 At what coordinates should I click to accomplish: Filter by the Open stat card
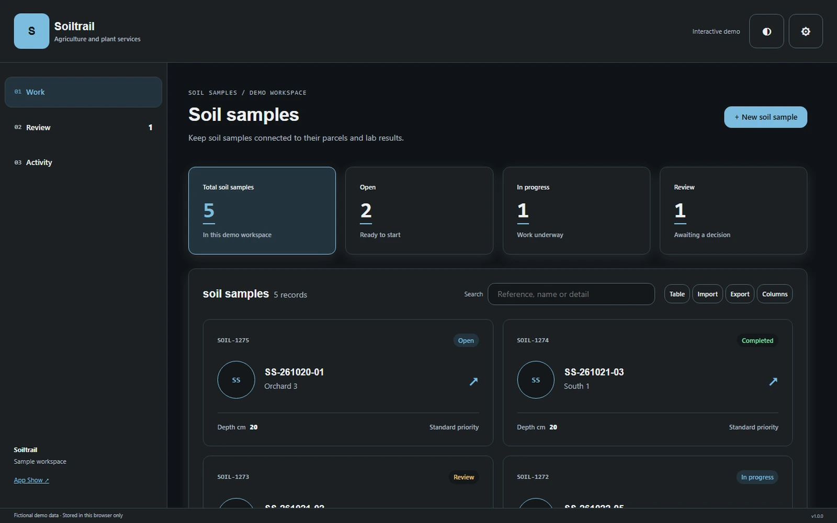click(419, 211)
